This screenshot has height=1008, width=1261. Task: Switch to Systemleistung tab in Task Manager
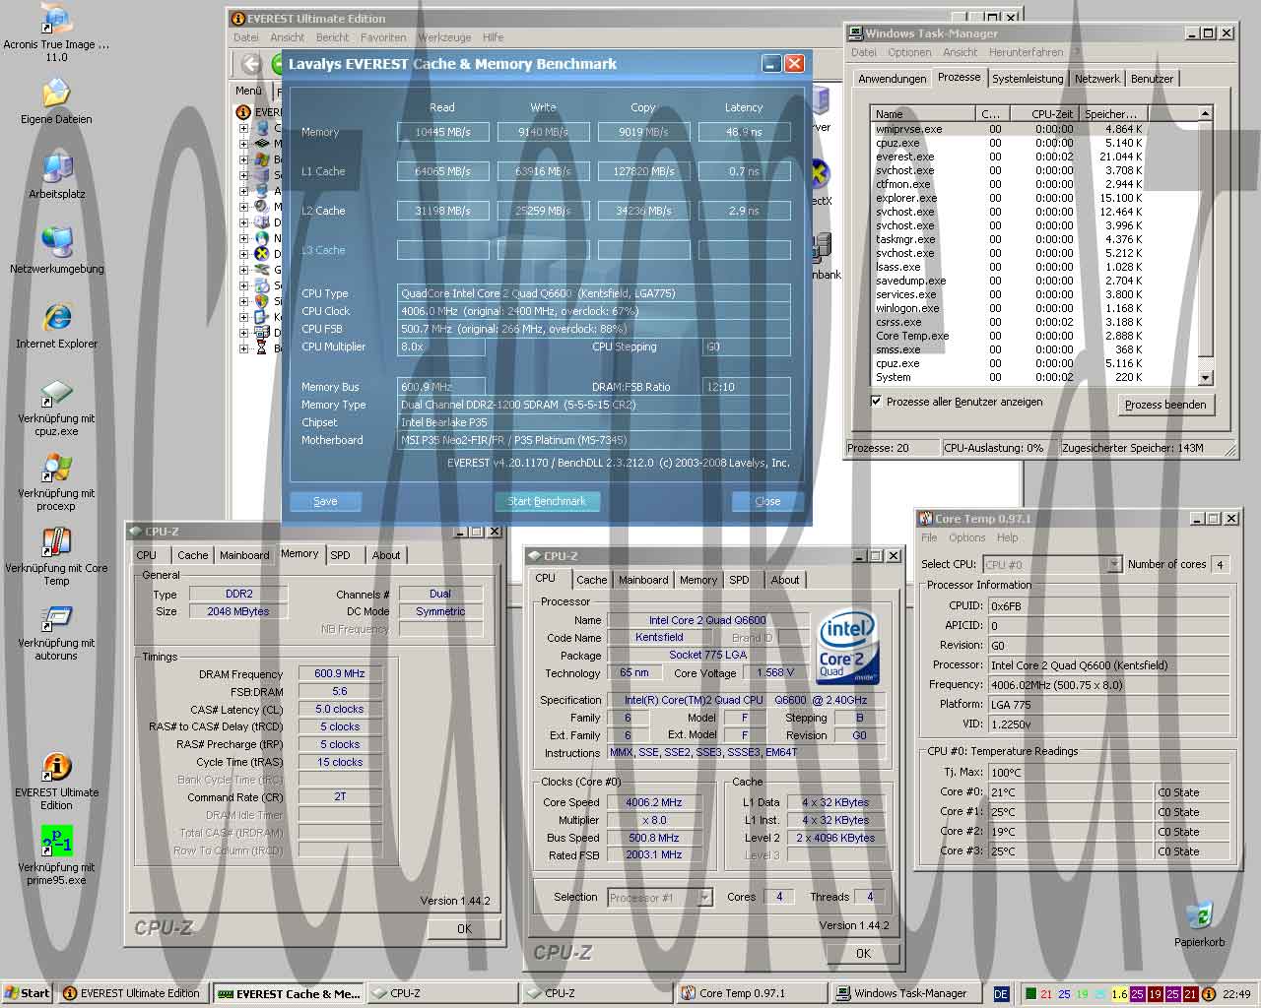(1028, 79)
